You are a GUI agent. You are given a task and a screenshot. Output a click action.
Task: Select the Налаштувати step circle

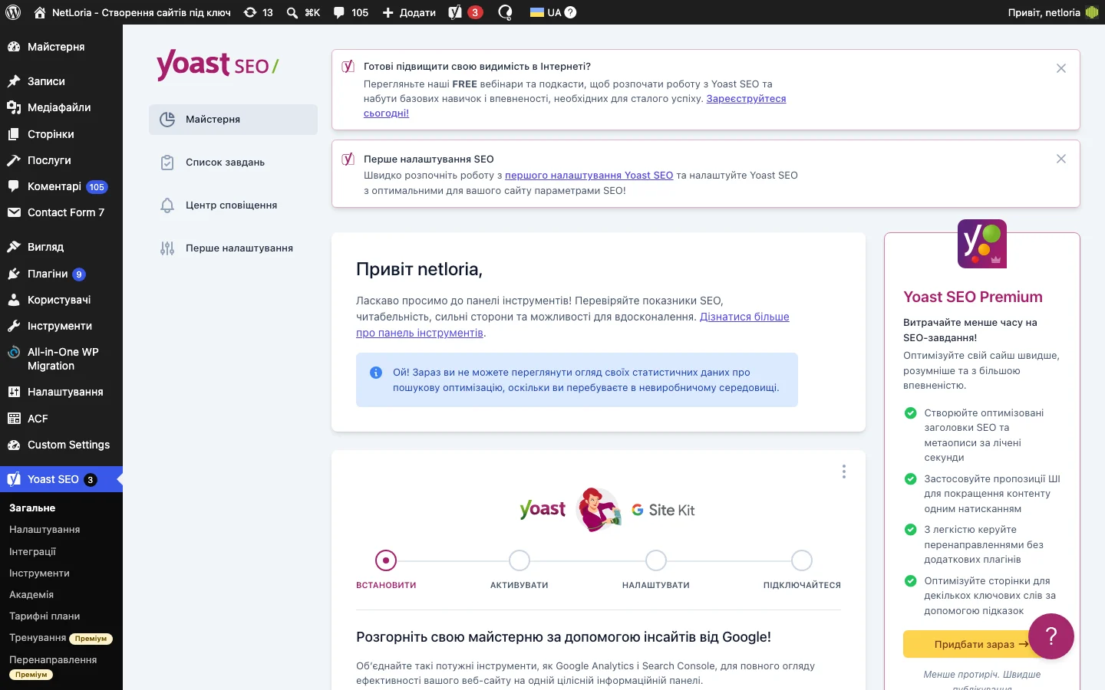(656, 560)
